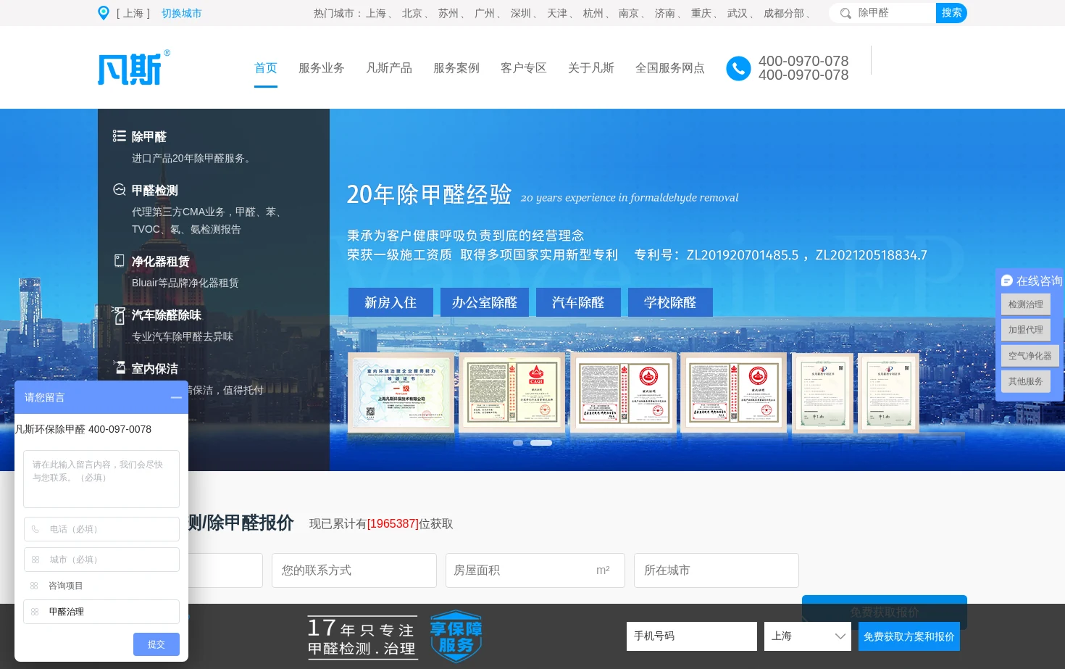
Task: Focus the 所在城市 field
Action: [717, 570]
